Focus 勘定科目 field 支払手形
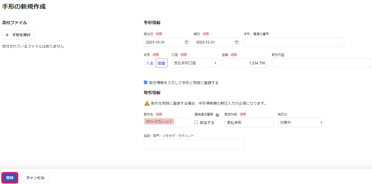The width and height of the screenshot is (372, 184). tap(249, 123)
